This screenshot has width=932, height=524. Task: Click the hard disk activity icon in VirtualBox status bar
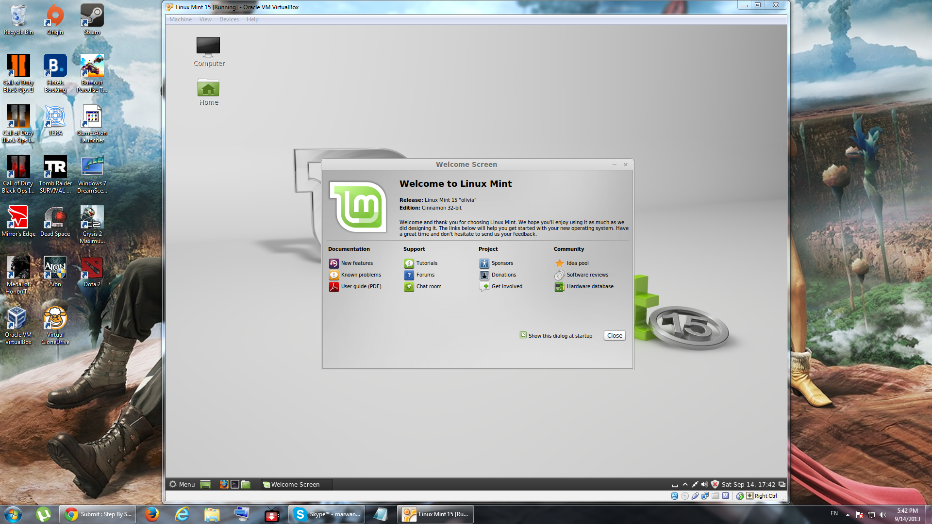(674, 495)
